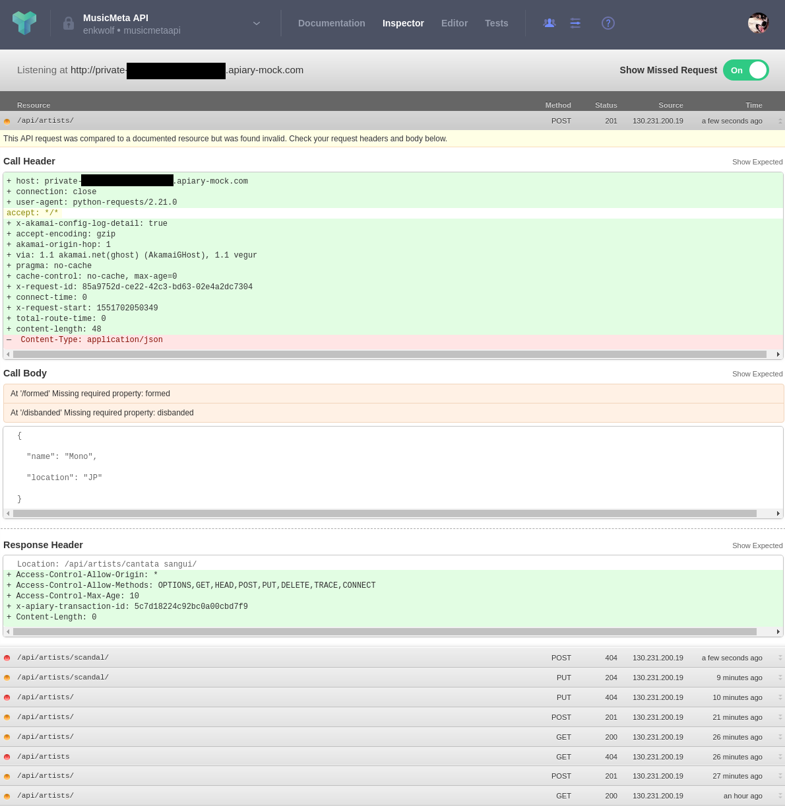This screenshot has width=785, height=809.
Task: Click right scroll arrow of Call Header box
Action: coord(778,355)
